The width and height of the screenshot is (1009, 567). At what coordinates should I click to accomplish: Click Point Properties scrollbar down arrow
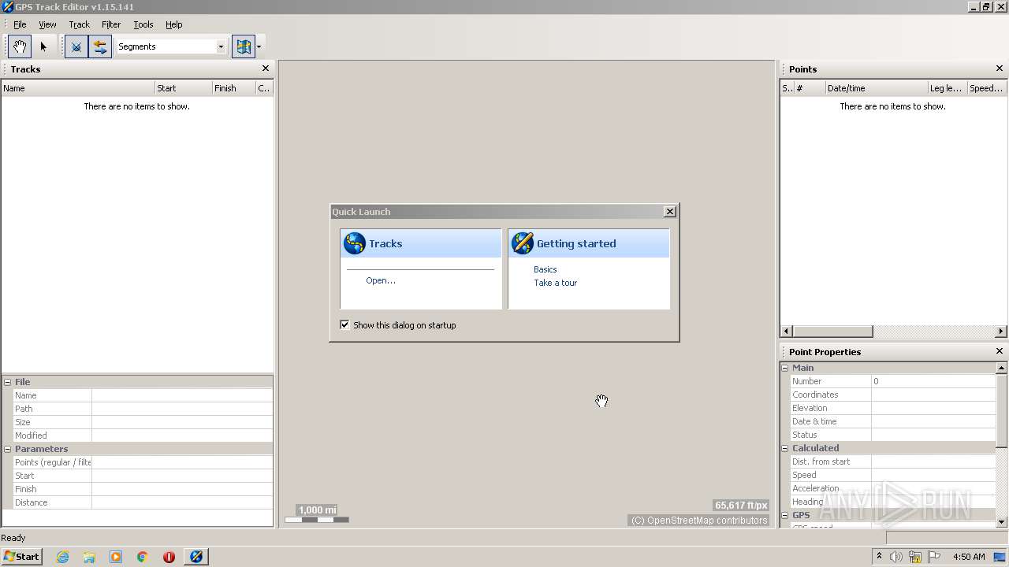pyautogui.click(x=1002, y=521)
